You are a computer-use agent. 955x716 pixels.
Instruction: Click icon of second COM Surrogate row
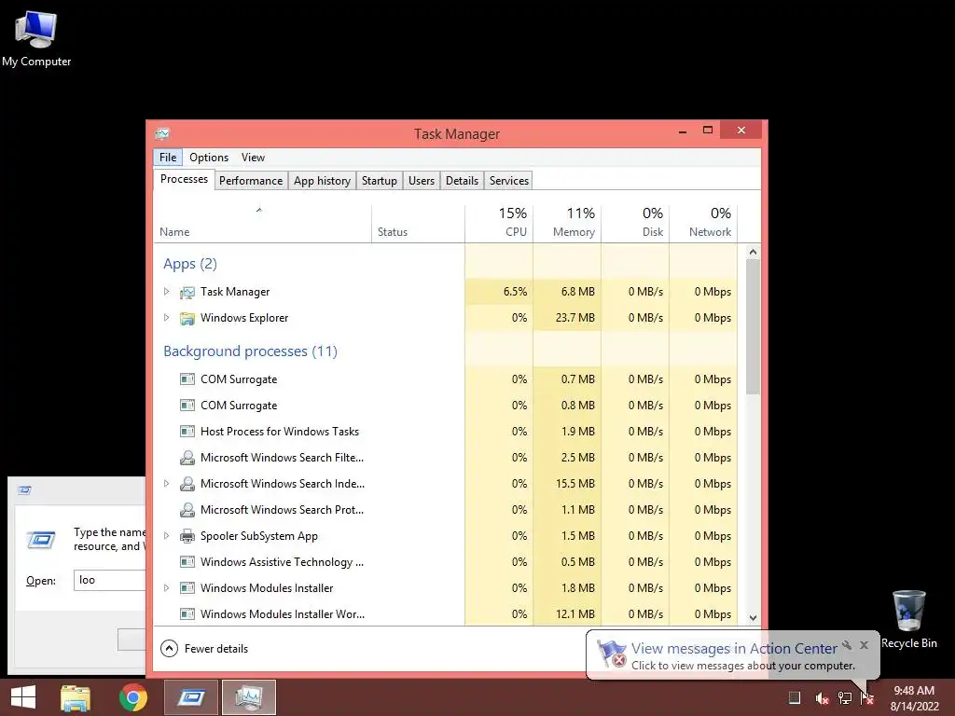coord(187,406)
